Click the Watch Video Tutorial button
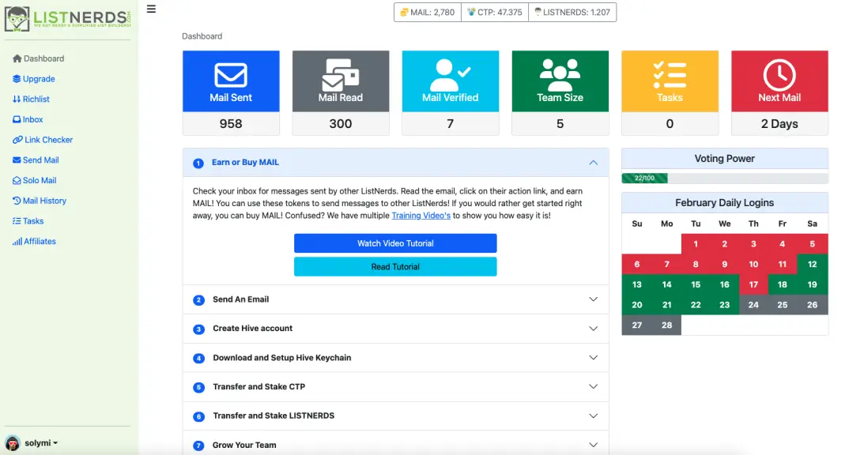 point(395,243)
